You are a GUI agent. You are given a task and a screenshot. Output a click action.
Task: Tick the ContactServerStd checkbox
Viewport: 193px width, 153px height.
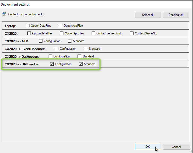[x=132, y=33]
